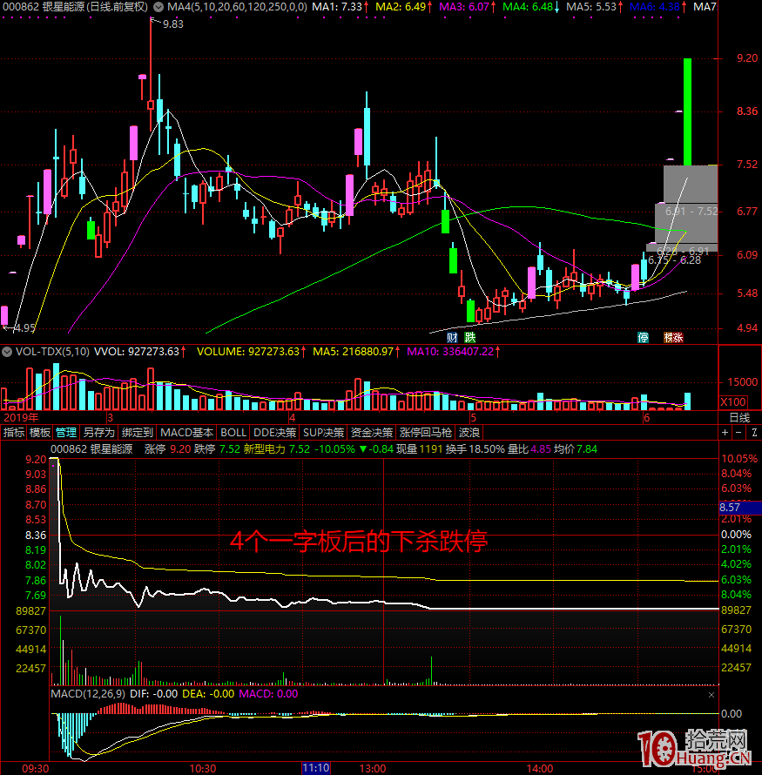The image size is (762, 775).
Task: Click the 财 marker icon under chart
Action: 452,338
